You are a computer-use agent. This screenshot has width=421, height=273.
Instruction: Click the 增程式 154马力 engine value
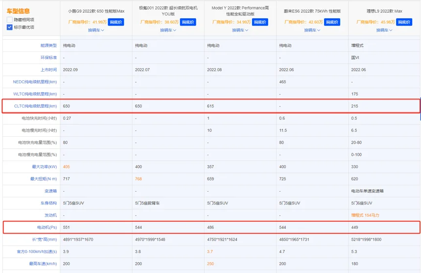point(365,215)
